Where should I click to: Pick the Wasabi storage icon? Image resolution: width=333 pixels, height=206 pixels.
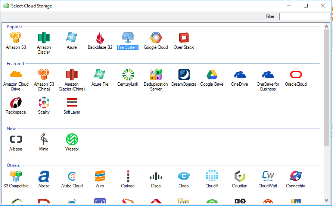72,139
